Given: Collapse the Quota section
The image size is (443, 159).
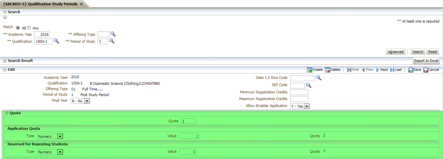Looking at the screenshot, I should pyautogui.click(x=7, y=113).
